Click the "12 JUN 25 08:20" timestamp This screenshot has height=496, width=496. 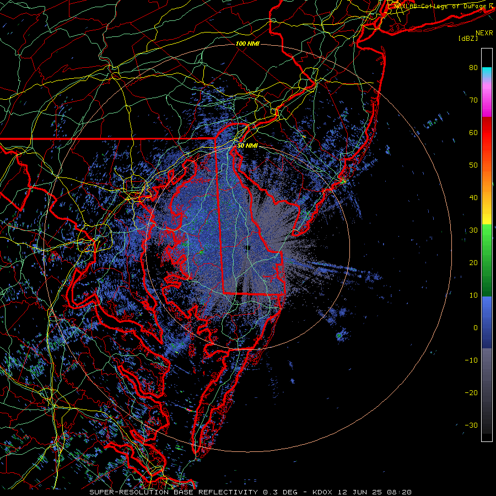click(x=375, y=492)
